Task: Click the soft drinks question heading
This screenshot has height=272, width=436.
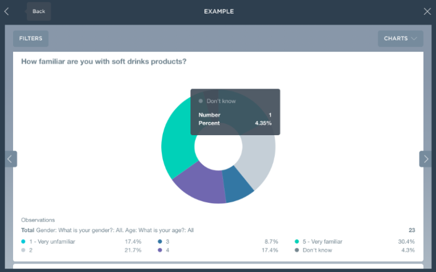Action: point(103,61)
